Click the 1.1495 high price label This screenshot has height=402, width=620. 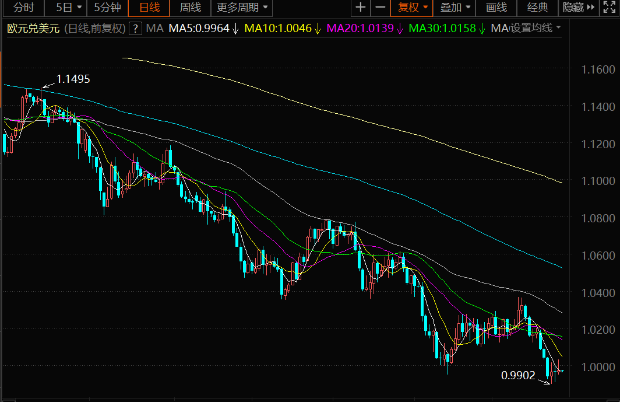click(73, 79)
